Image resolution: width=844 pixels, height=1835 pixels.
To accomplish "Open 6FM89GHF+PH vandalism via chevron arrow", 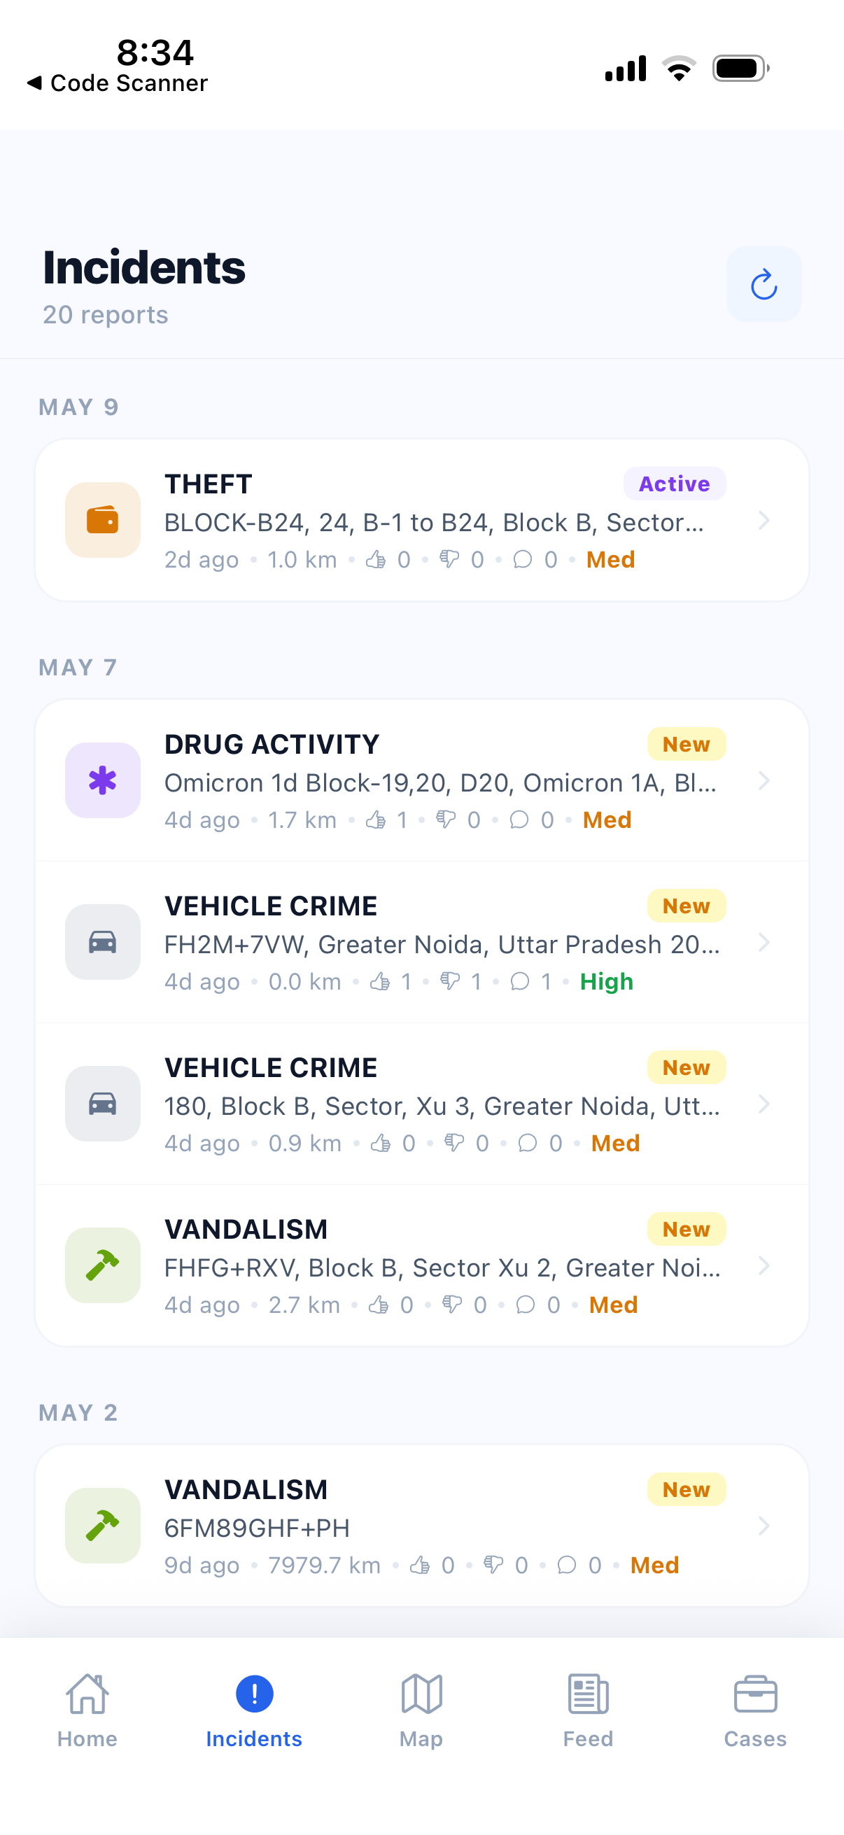I will pyautogui.click(x=764, y=1525).
